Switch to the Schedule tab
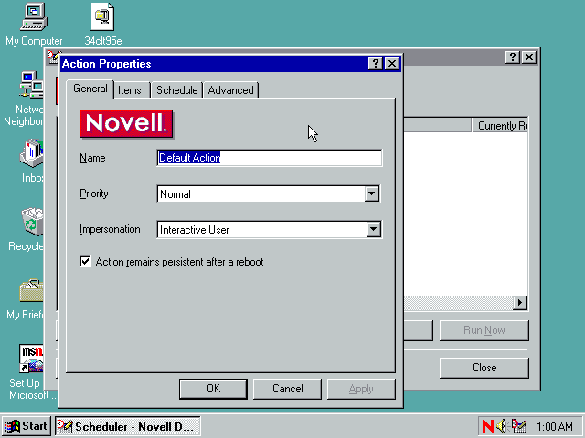Screen dimensions: 585x438 point(176,90)
